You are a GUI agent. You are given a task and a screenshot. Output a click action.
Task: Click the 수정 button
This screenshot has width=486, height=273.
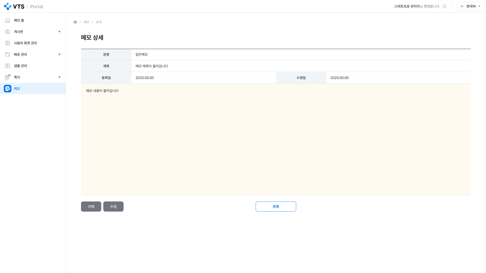[x=113, y=207]
